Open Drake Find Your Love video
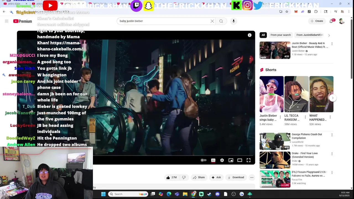The height and width of the screenshot is (199, 354). [x=275, y=160]
